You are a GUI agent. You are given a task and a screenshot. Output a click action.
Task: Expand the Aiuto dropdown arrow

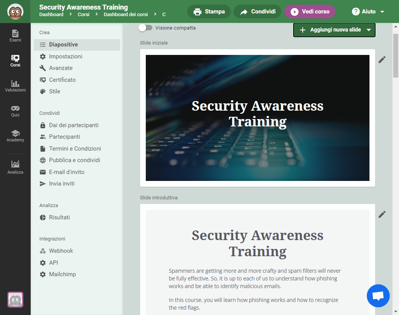(382, 12)
